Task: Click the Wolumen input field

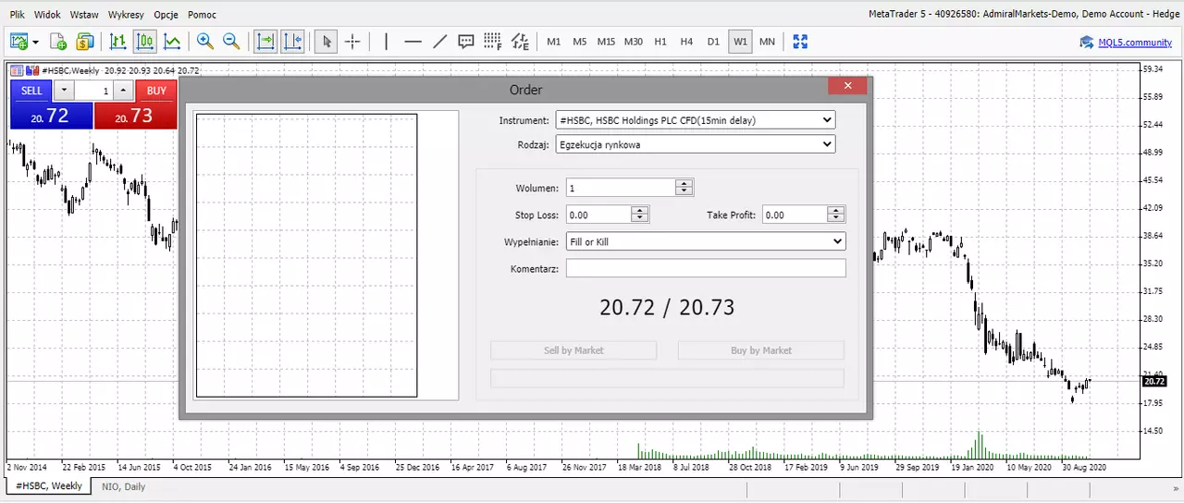Action: 622,188
